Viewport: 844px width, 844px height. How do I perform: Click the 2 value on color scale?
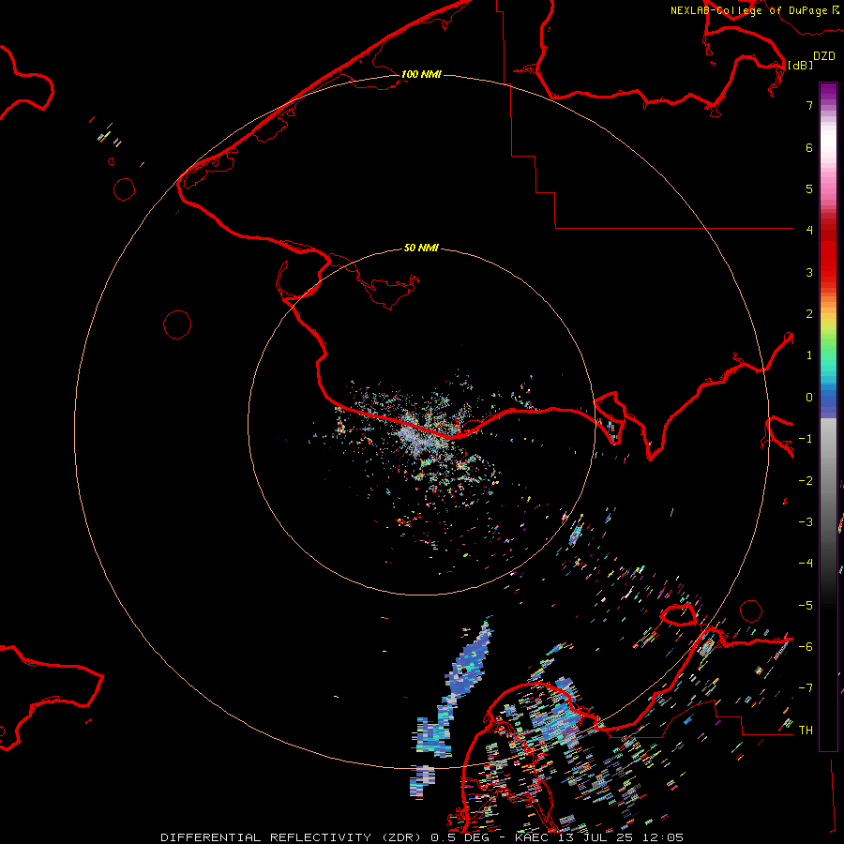tap(809, 314)
